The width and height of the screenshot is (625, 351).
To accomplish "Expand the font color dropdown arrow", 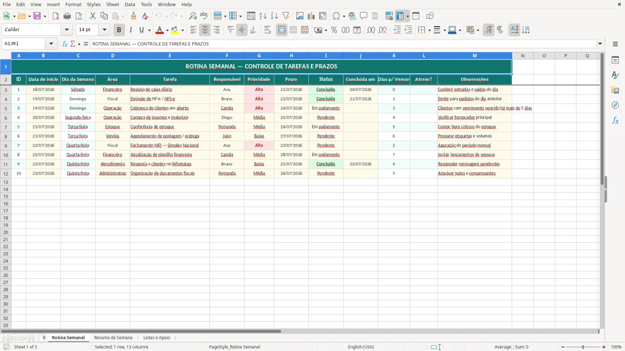I will click(167, 30).
